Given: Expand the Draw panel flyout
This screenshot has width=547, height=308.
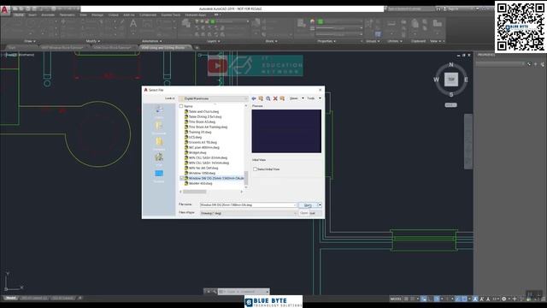Looking at the screenshot, I should click(x=29, y=41).
